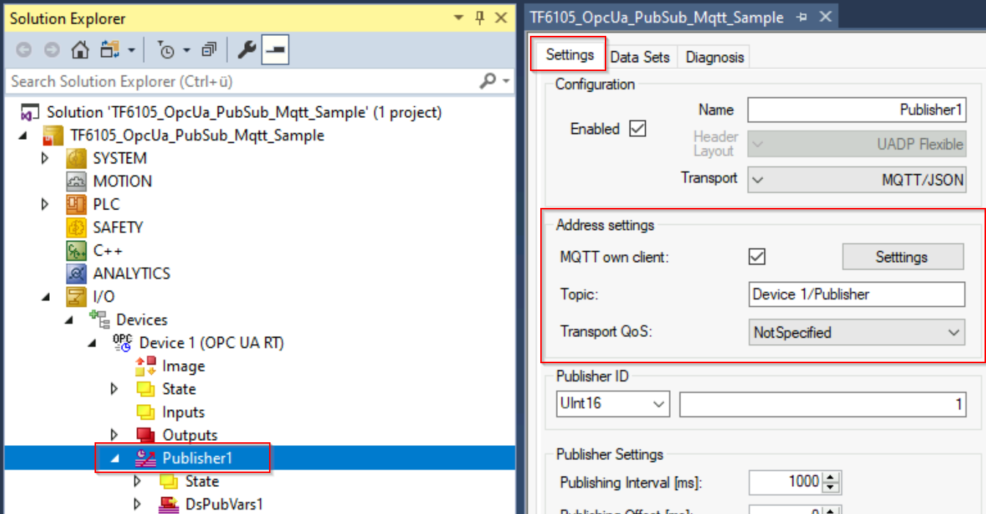Open the Pending Changes Filter dropdown arrow

[186, 51]
